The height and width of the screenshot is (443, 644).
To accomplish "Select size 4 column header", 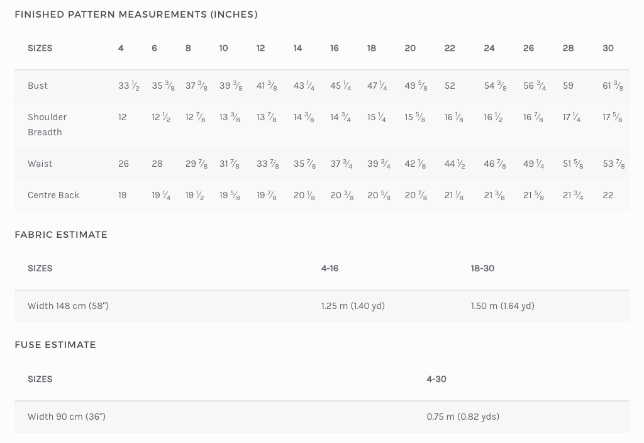I will 121,48.
